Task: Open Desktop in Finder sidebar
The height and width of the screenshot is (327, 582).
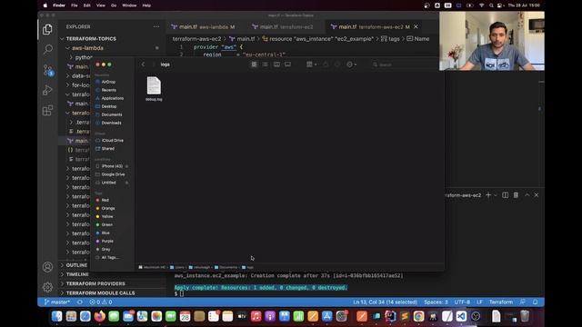Action: tap(109, 106)
